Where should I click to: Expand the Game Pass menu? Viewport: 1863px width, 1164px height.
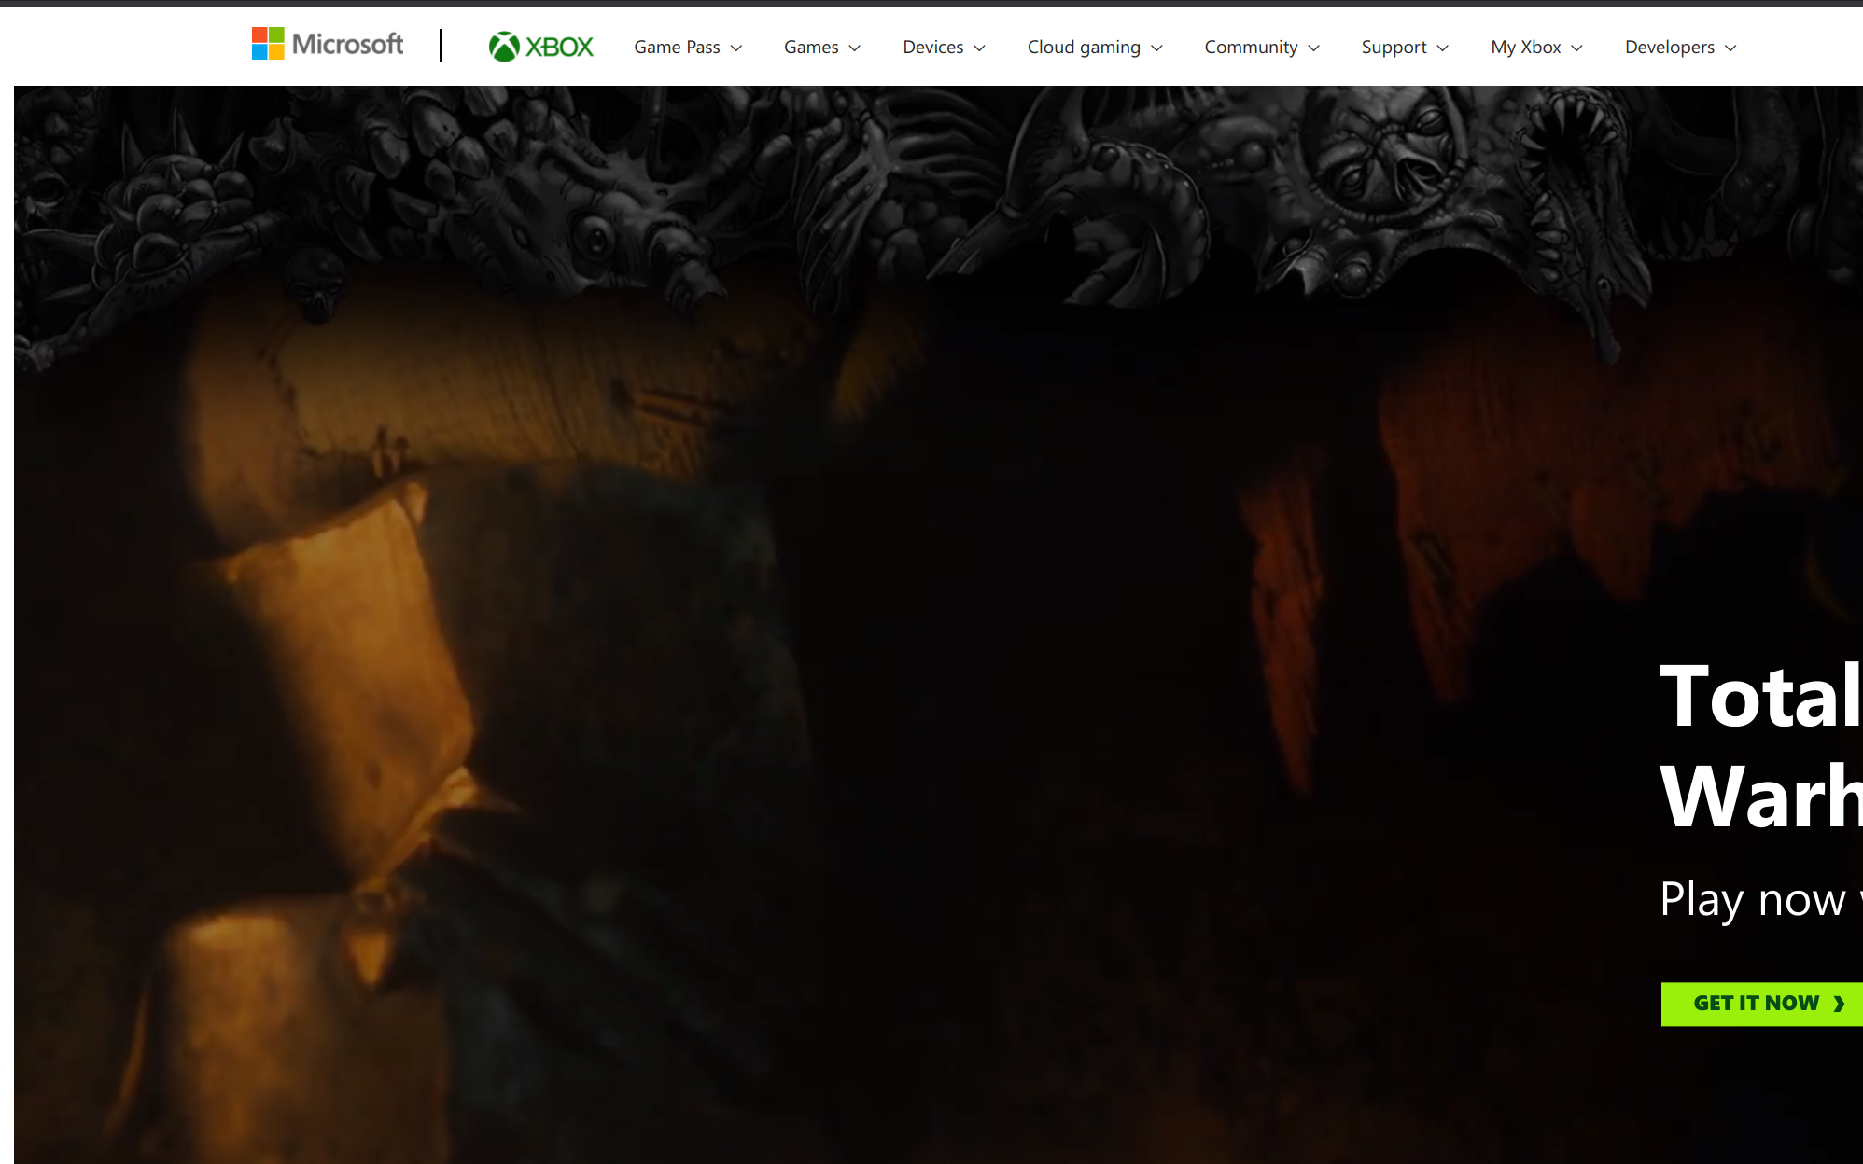tap(688, 47)
